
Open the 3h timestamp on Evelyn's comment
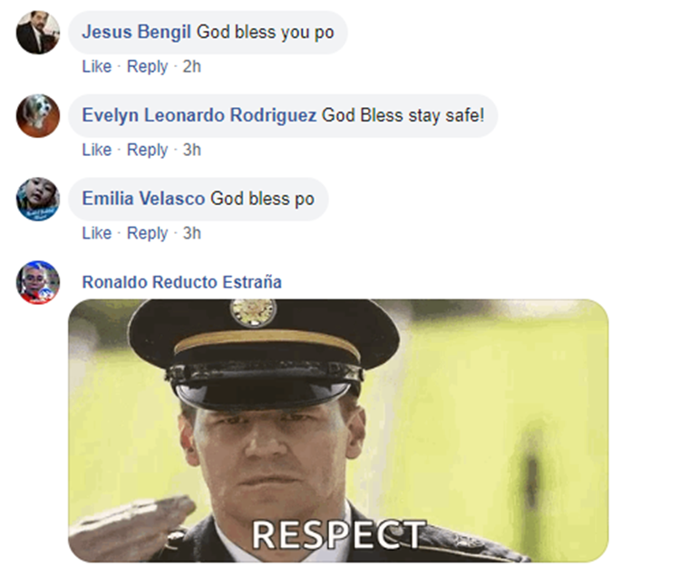coord(191,150)
